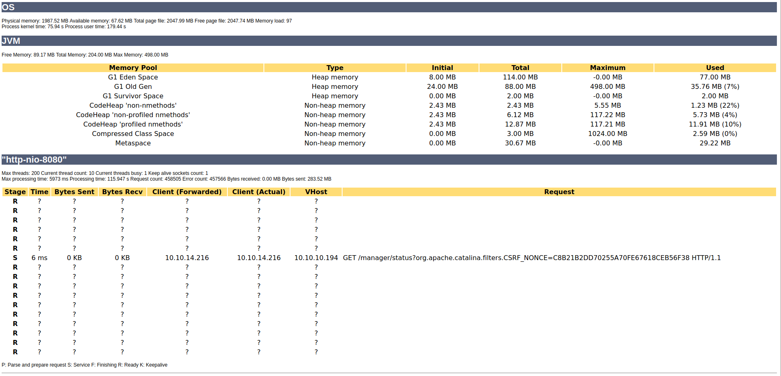Viewport: 781px width, 376px height.
Task: Click the Memory Pool column header
Action: point(133,68)
